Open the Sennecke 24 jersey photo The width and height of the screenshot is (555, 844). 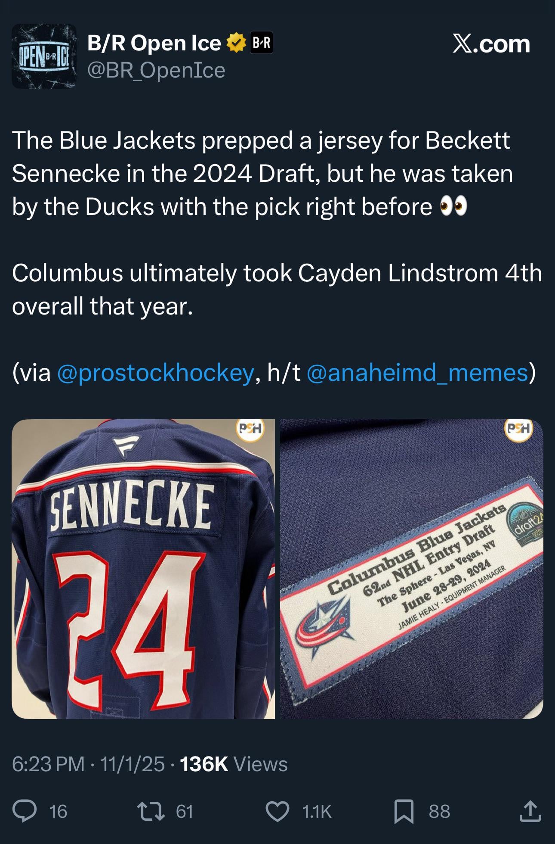(143, 569)
